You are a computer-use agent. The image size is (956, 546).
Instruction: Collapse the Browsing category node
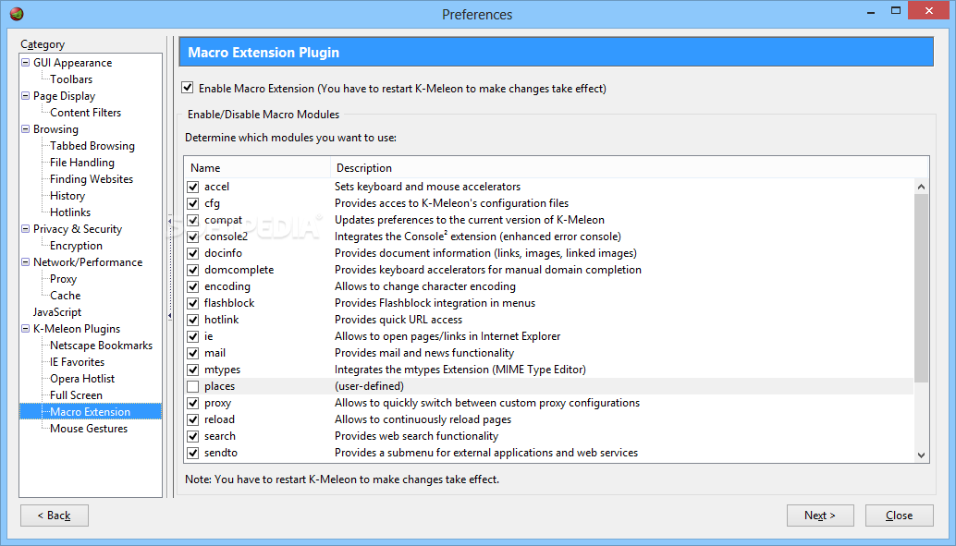click(25, 128)
